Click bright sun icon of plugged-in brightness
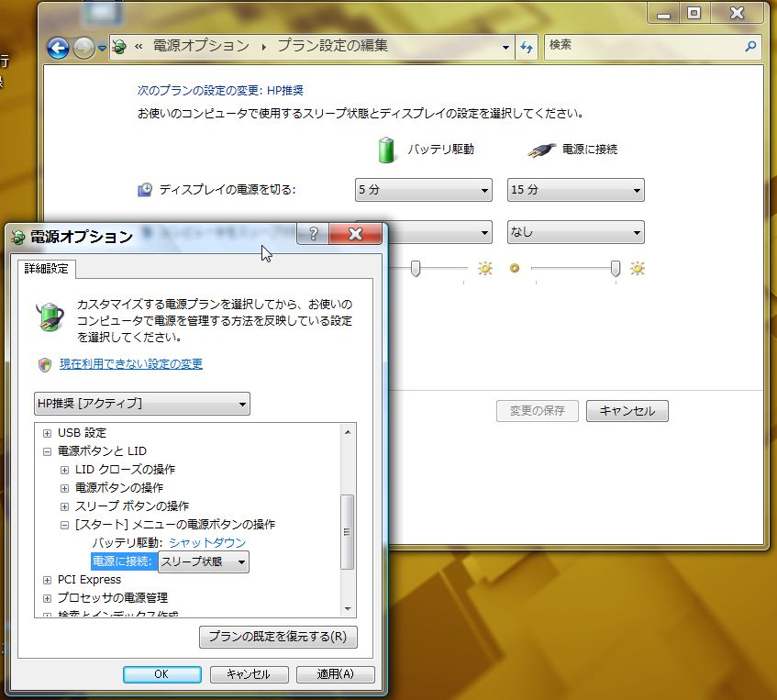 pos(638,269)
